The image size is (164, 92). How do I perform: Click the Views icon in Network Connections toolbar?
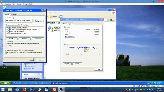coord(61,16)
